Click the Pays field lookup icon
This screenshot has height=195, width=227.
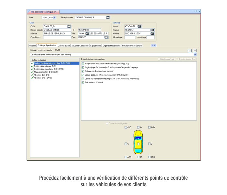point(106,37)
